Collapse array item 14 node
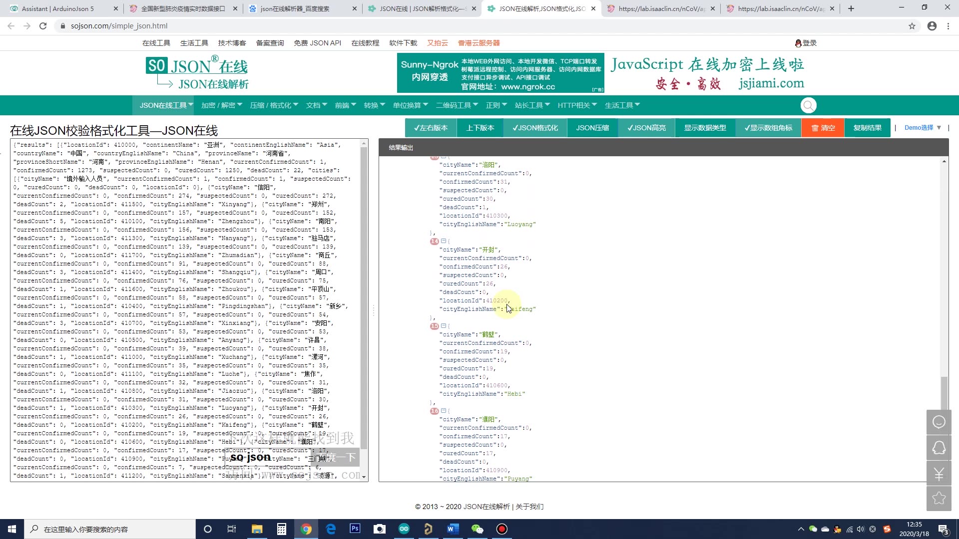 443,241
